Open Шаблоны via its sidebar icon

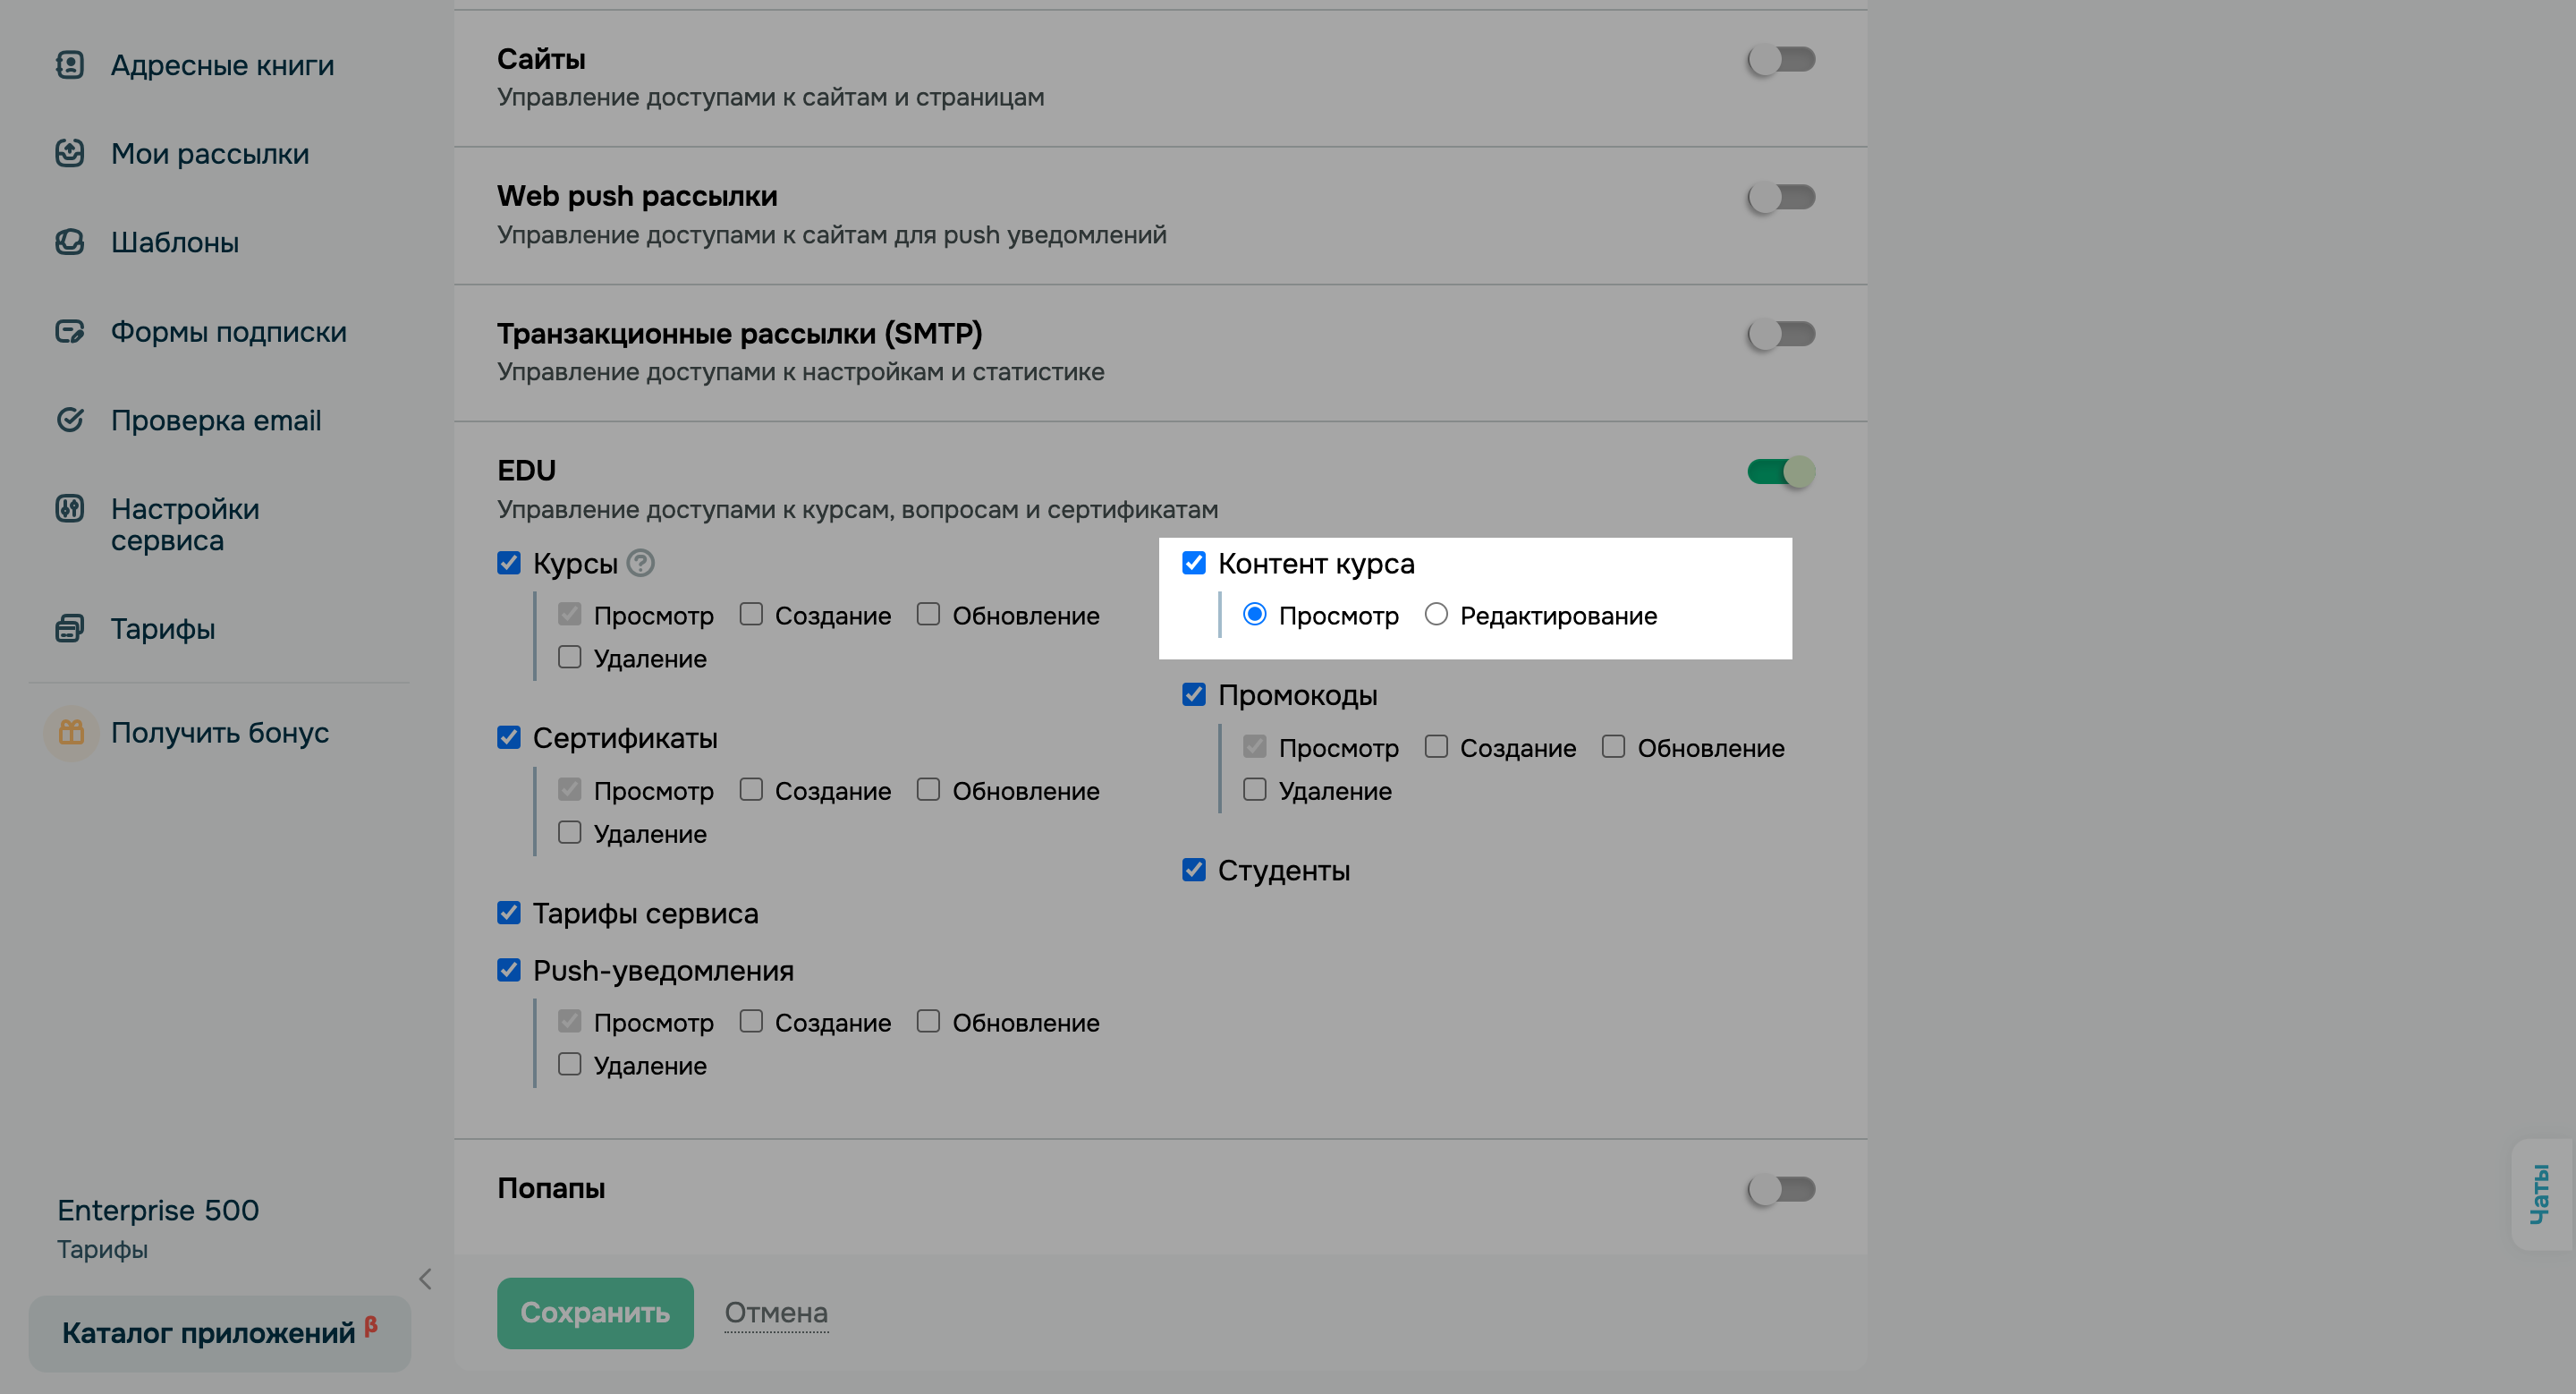click(x=70, y=242)
